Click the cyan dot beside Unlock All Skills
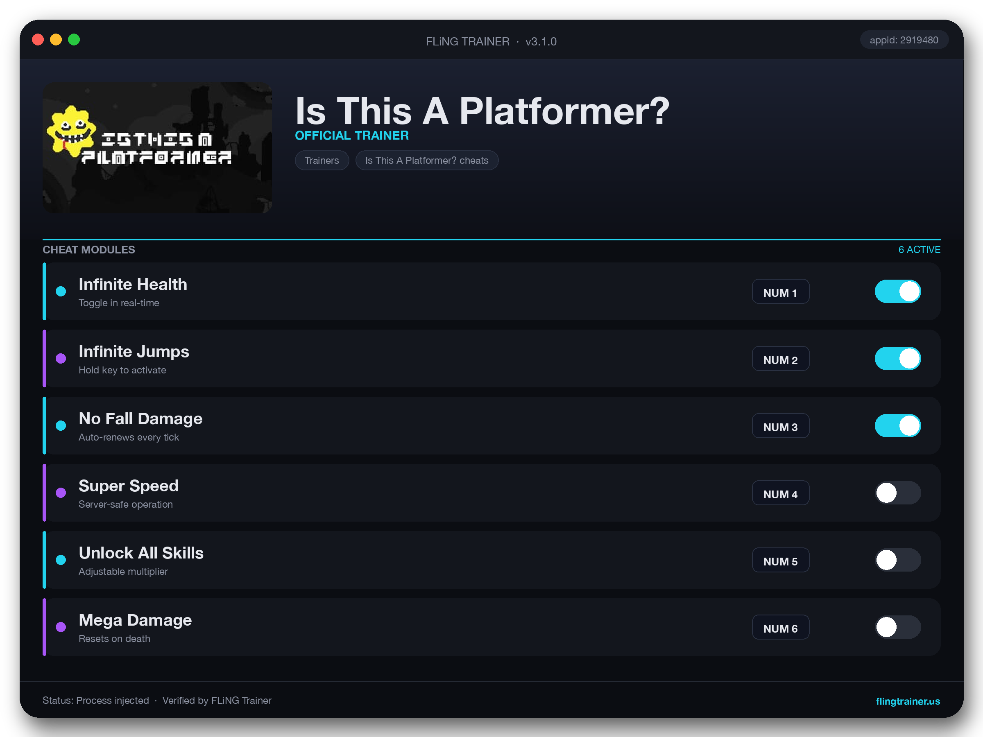Screen dimensions: 983x737 [x=61, y=560]
